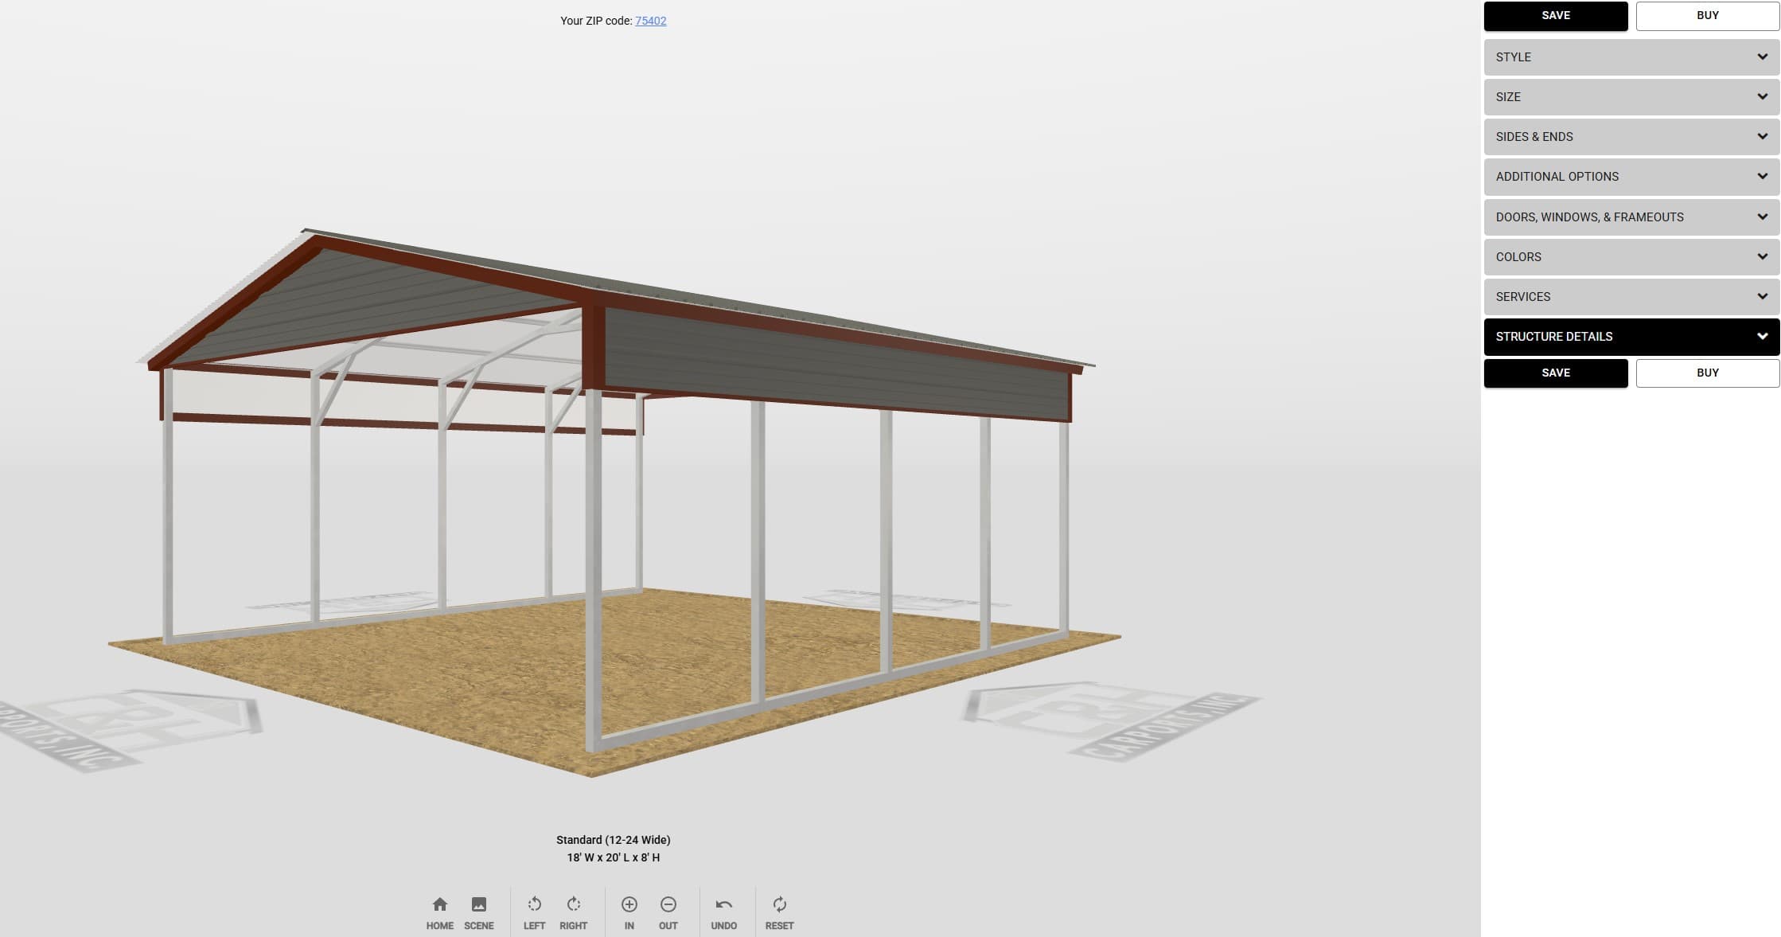1781x937 pixels.
Task: Open DOORS, WINDOWS, & FRAMEOUTS section
Action: 1631,217
